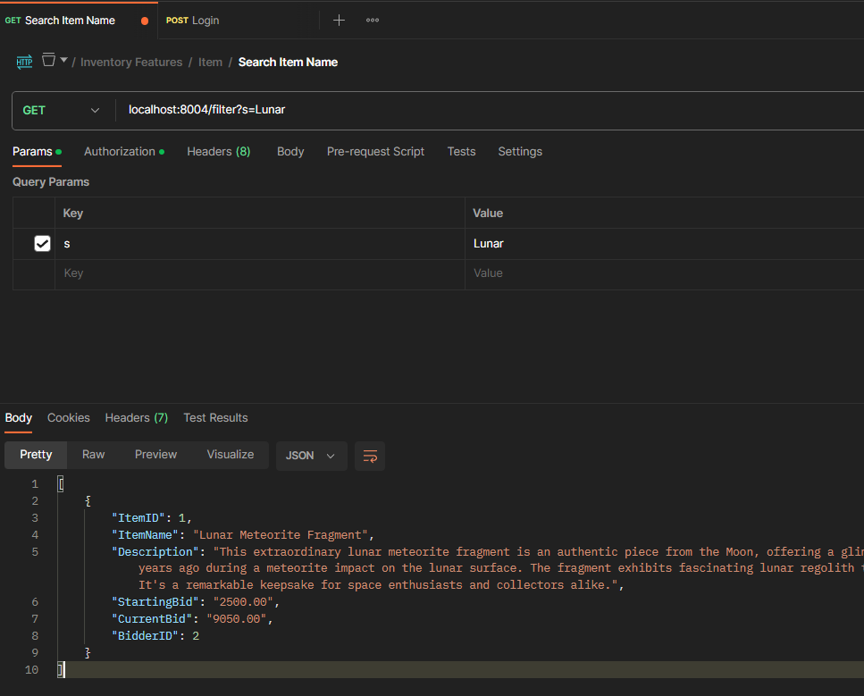Open the tab options ellipsis menu
Screen dimensions: 864x696
coord(373,20)
